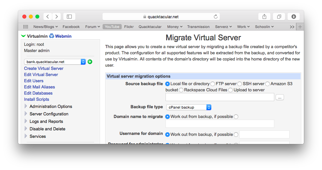Open the Serverz bookmarks folder

click(x=223, y=27)
